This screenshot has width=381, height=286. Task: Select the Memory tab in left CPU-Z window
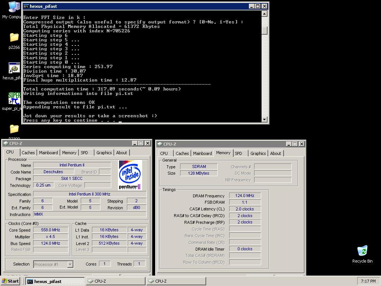[x=69, y=153]
